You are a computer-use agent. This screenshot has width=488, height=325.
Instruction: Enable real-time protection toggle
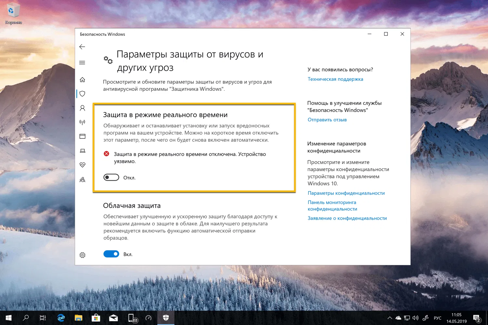(111, 177)
